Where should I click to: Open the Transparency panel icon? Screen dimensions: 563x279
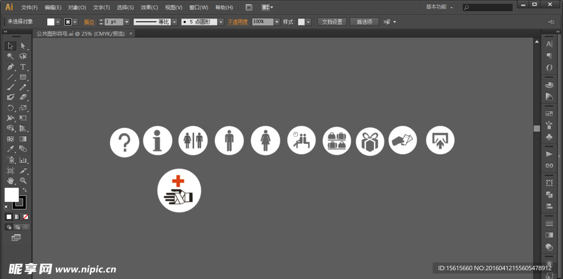[x=549, y=247]
